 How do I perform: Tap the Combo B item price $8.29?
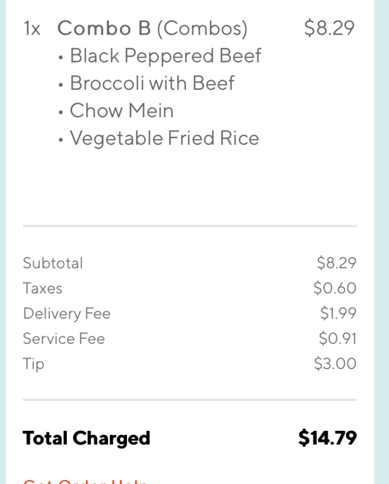tap(329, 28)
